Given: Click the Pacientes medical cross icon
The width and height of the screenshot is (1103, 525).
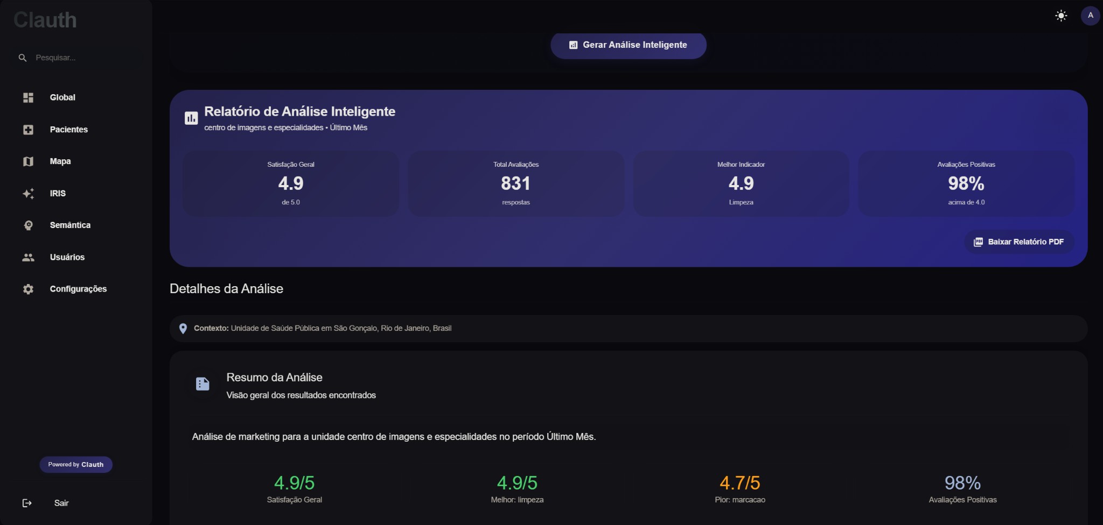Looking at the screenshot, I should (x=28, y=130).
